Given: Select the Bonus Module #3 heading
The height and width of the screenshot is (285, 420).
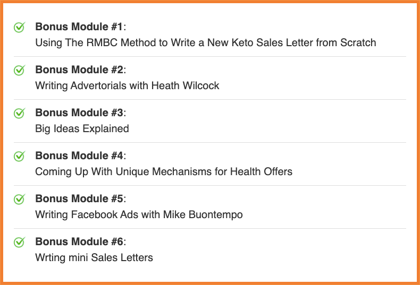Looking at the screenshot, I should [x=79, y=113].
